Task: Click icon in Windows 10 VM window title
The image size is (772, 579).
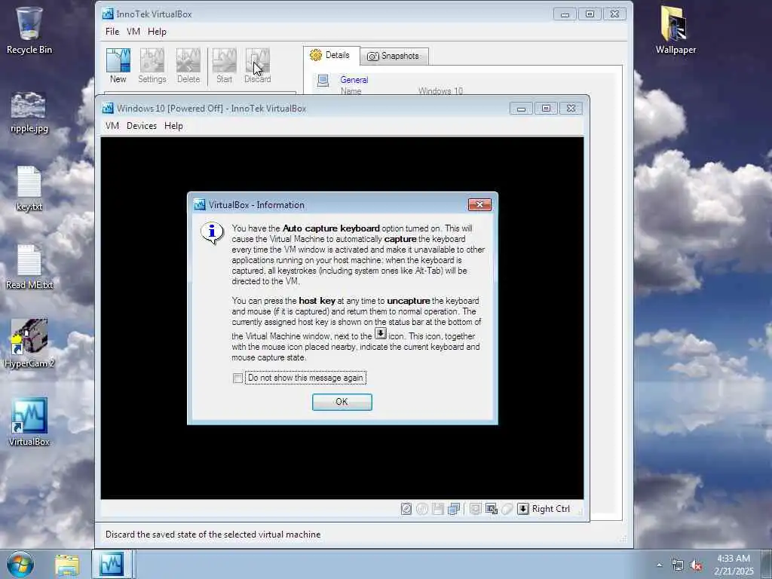Action: [x=108, y=109]
